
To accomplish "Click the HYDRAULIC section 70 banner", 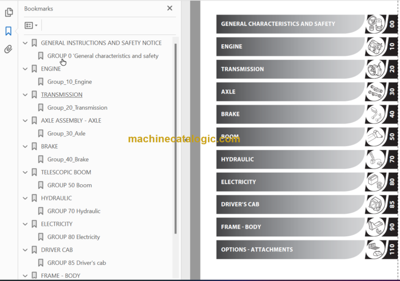I will click(x=307, y=159).
